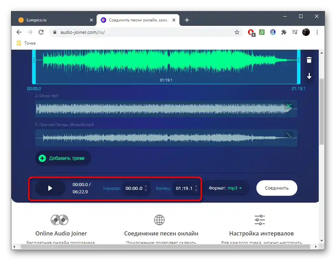Viewport: 336px width, 261px height.
Task: Maximize the browser window
Action: coord(301,16)
